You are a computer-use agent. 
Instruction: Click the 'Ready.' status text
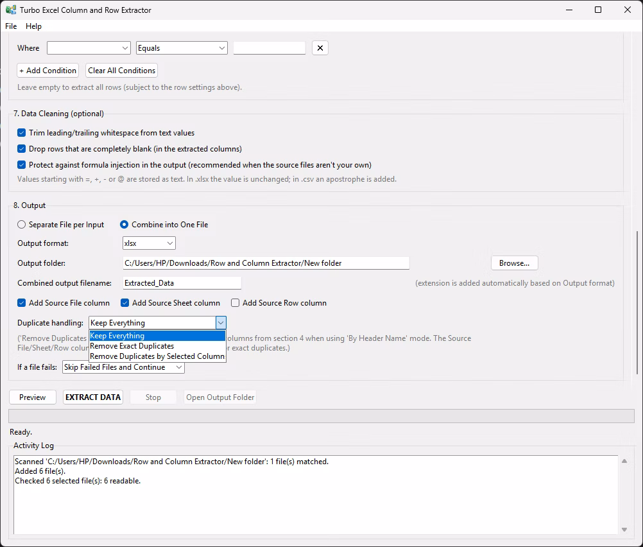point(21,432)
